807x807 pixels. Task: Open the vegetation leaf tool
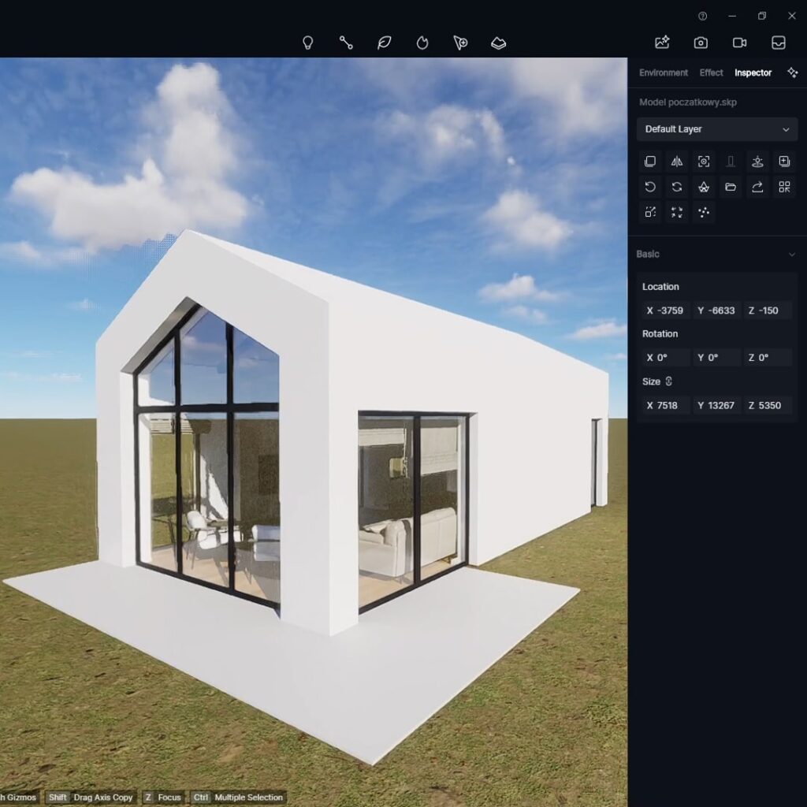384,43
